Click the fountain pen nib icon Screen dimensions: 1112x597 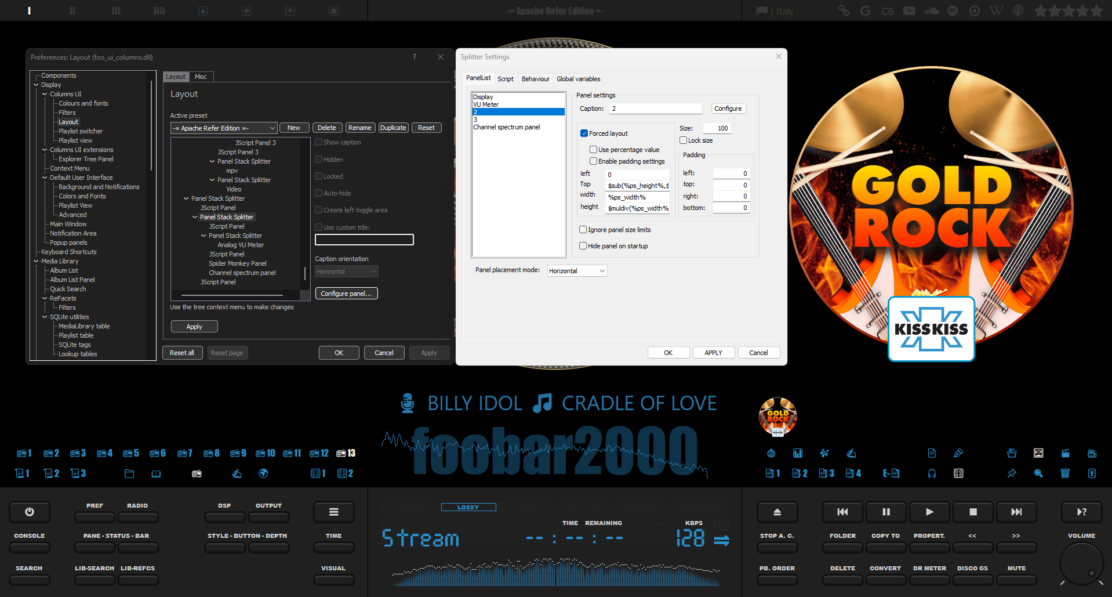[958, 453]
